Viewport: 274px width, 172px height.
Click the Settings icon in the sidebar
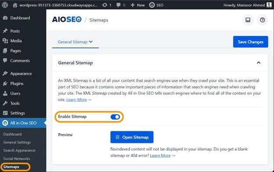(5, 113)
